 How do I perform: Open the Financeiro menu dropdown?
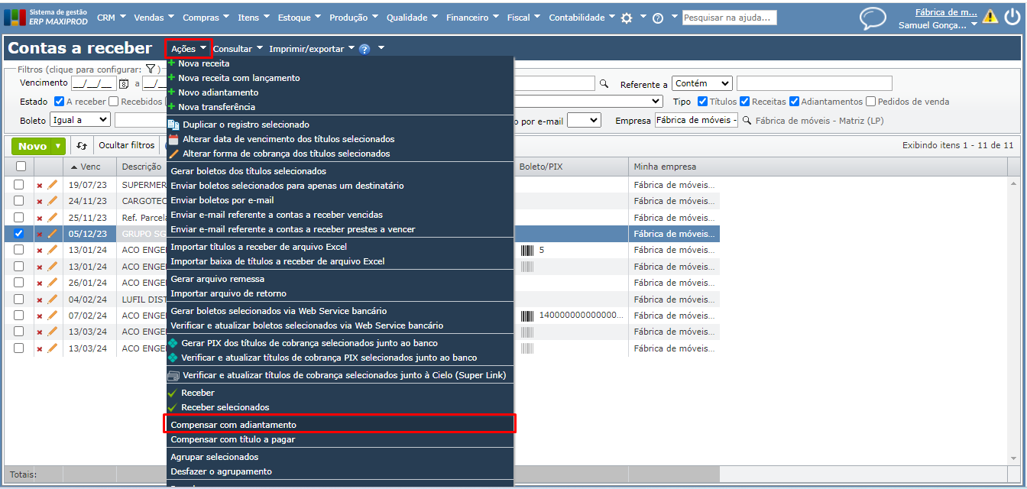[472, 18]
